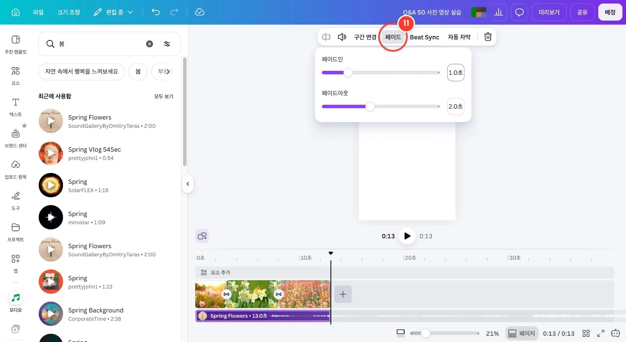Play Spring by SolarFLEX preview

pyautogui.click(x=51, y=185)
